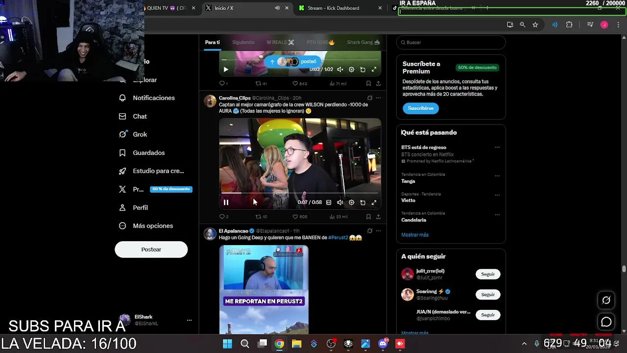Image resolution: width=627 pixels, height=353 pixels.
Task: Open options for Tanga trend
Action: tap(497, 176)
